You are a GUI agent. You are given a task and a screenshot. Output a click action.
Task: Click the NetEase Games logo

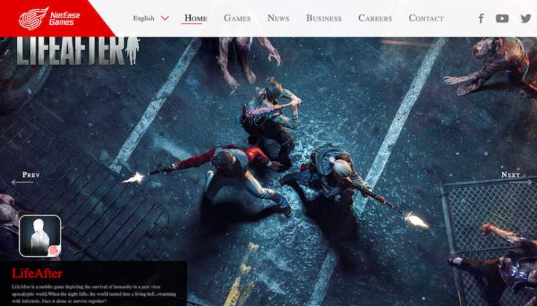[x=50, y=18]
